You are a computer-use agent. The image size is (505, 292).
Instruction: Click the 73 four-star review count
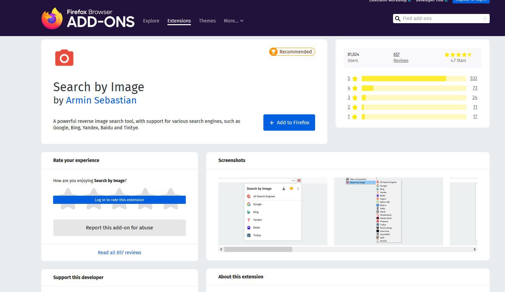(475, 88)
